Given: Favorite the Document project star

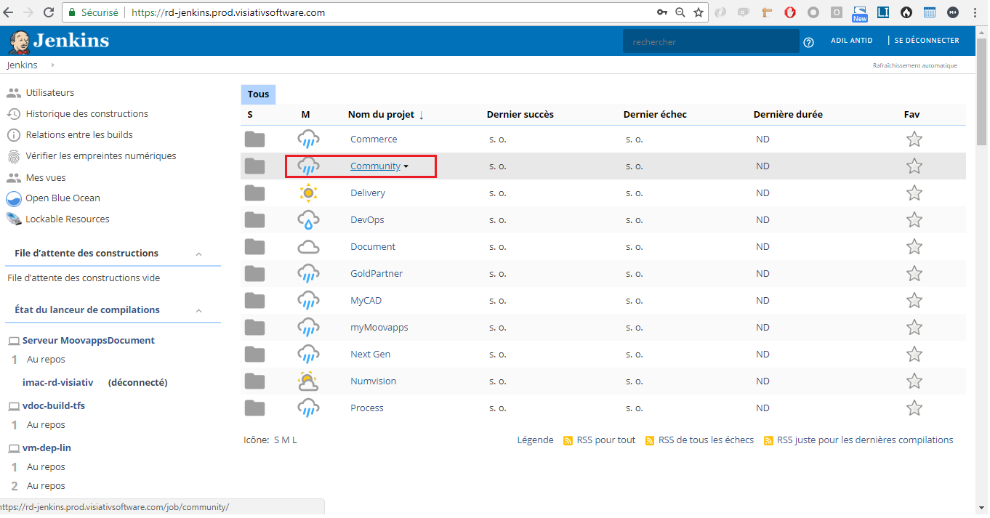Looking at the screenshot, I should [914, 247].
